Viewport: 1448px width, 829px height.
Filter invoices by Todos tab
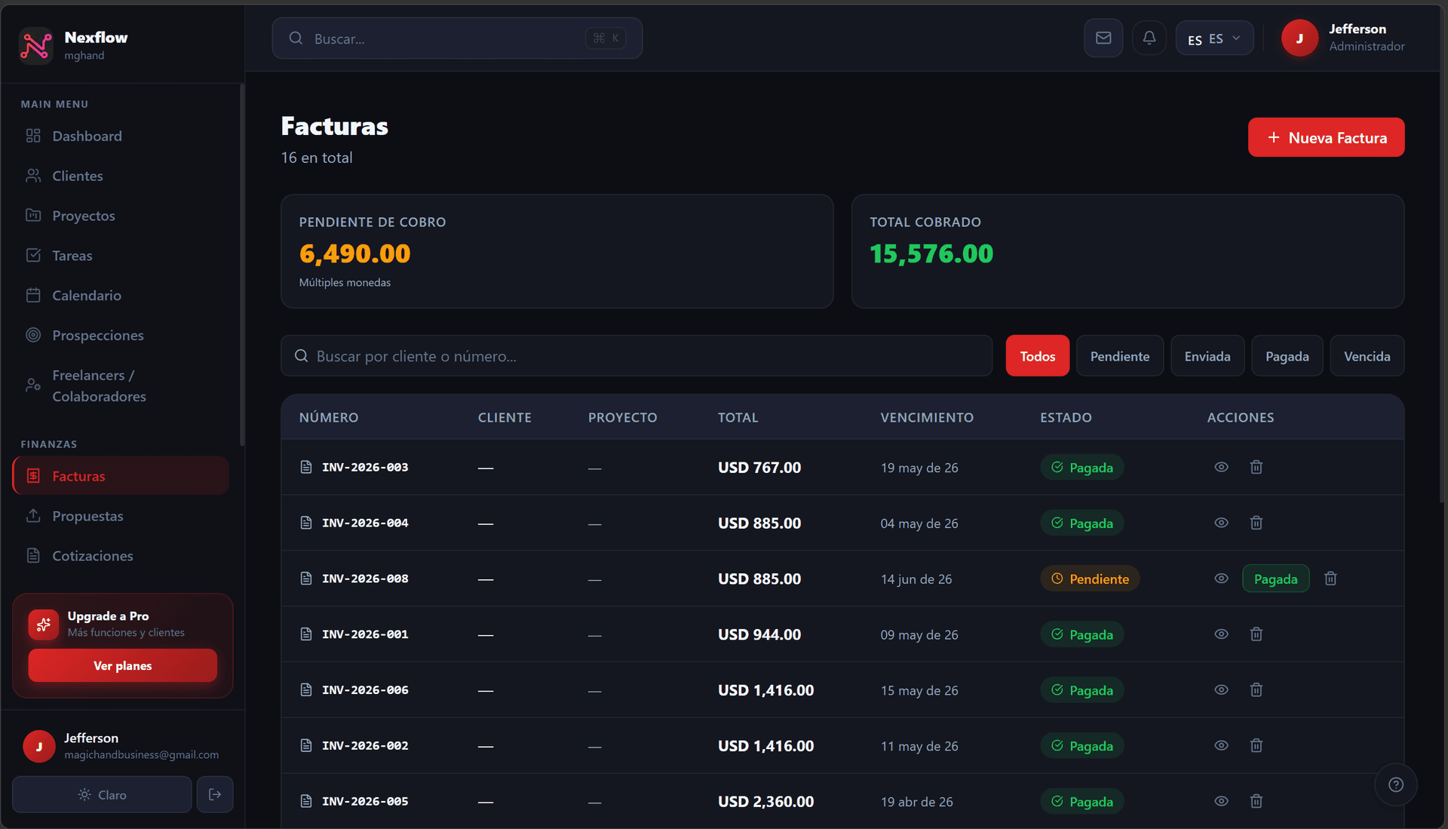click(x=1037, y=356)
